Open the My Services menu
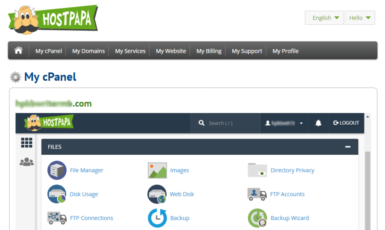This screenshot has height=230, width=385. click(x=130, y=51)
